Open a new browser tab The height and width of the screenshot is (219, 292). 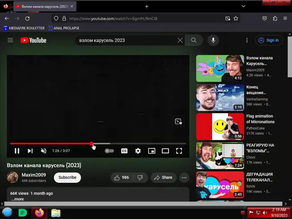point(147,7)
